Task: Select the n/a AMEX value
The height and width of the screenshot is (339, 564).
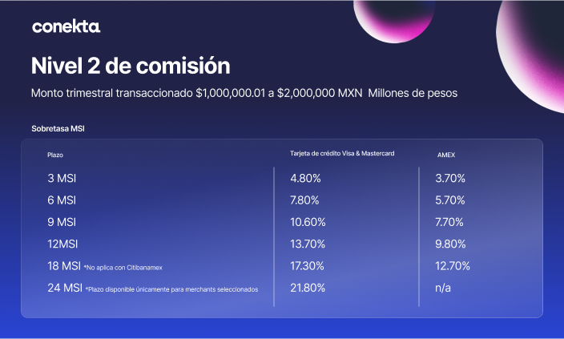Action: 443,288
